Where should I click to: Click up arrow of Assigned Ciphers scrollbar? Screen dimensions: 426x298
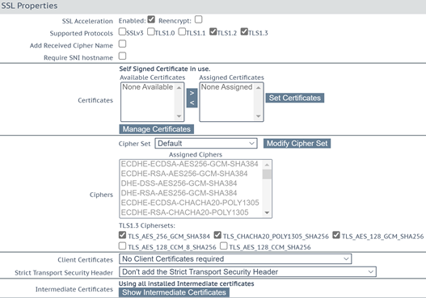tap(267, 165)
